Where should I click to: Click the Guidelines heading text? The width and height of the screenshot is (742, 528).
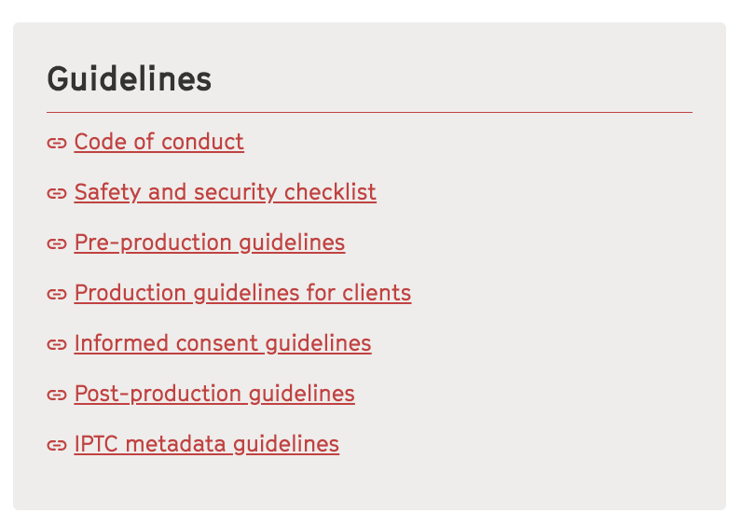(130, 78)
